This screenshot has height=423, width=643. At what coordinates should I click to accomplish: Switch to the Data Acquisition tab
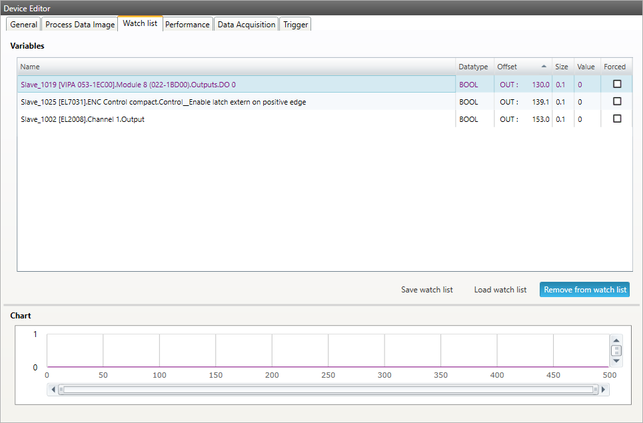[x=246, y=24]
